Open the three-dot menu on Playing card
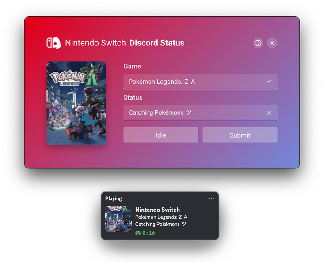Screen dimensions: 324x262 (211, 198)
